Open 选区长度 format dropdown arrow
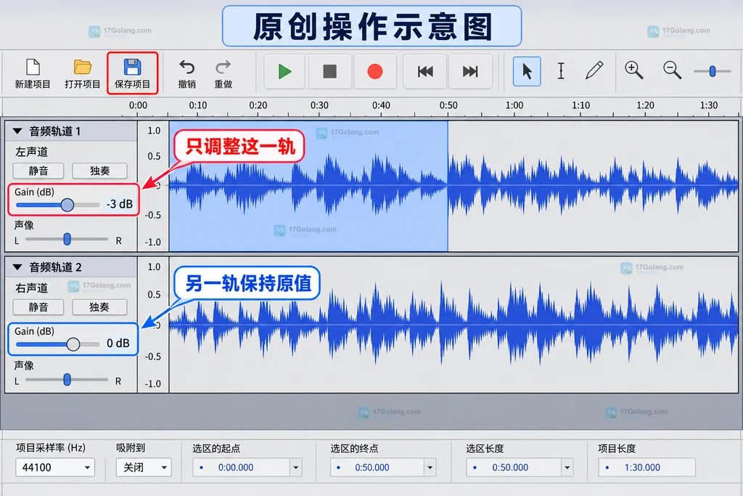The image size is (743, 496). [567, 468]
